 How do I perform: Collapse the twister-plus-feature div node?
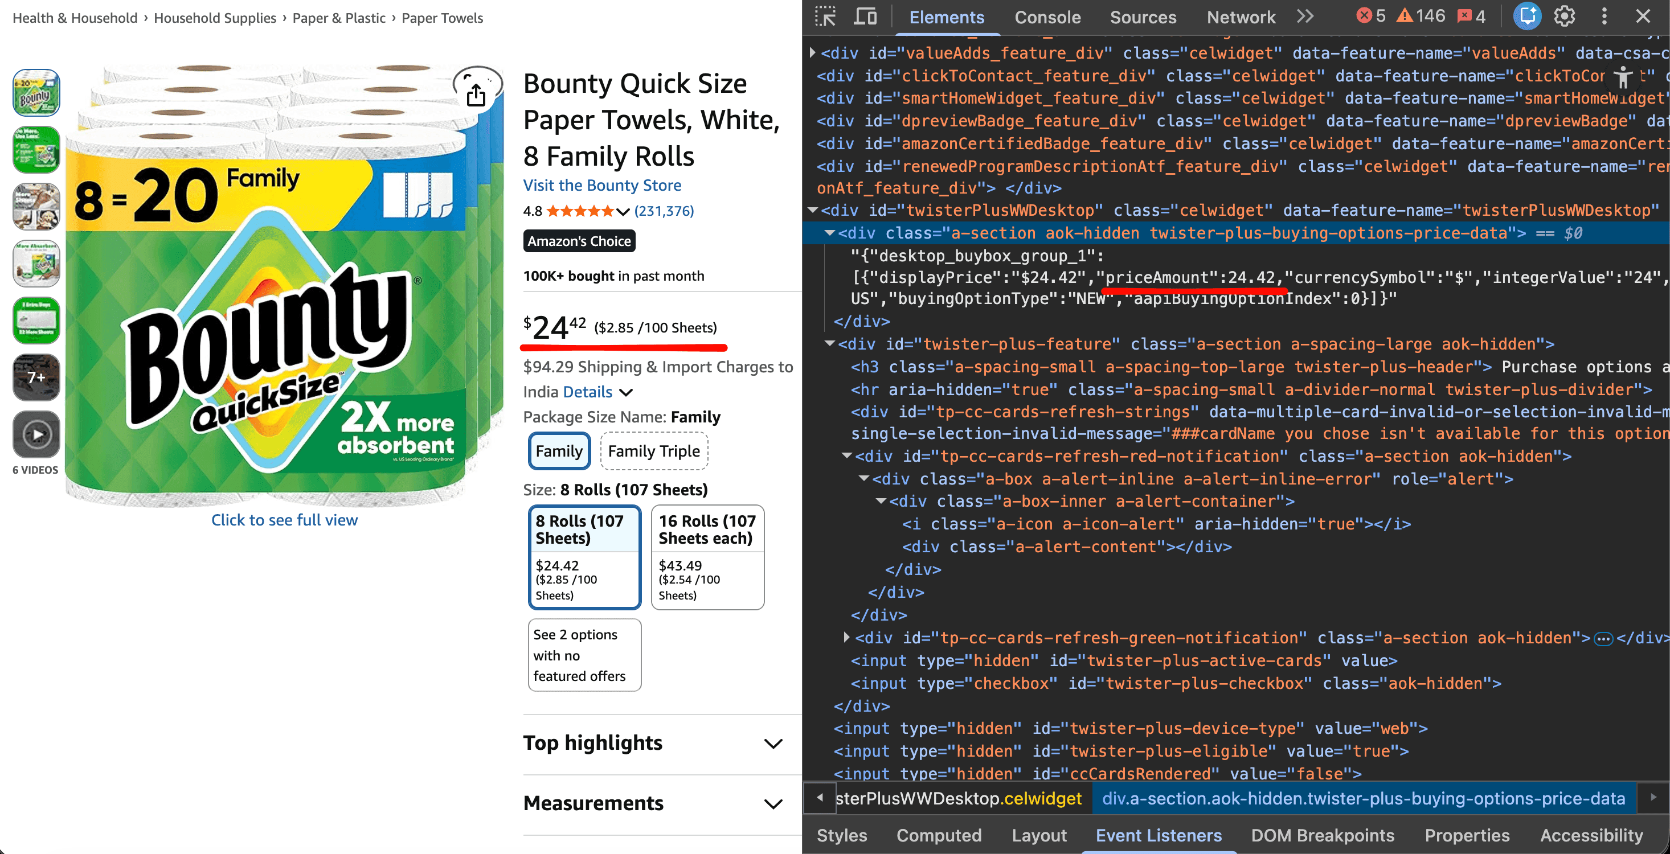[x=829, y=343]
